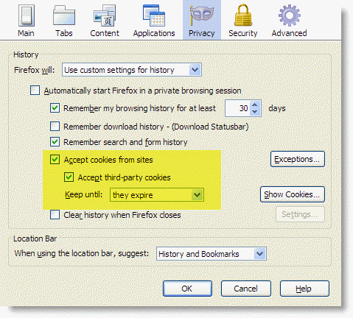Click the Applications calendar window icon
This screenshot has height=318, width=353.
(154, 15)
